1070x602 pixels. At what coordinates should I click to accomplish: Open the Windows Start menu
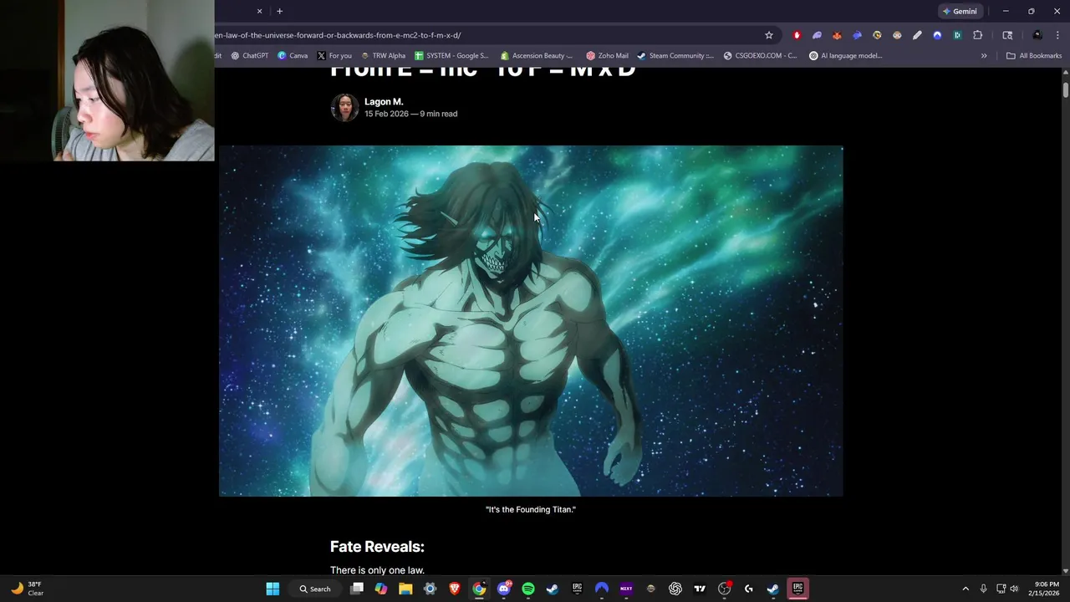pos(273,589)
